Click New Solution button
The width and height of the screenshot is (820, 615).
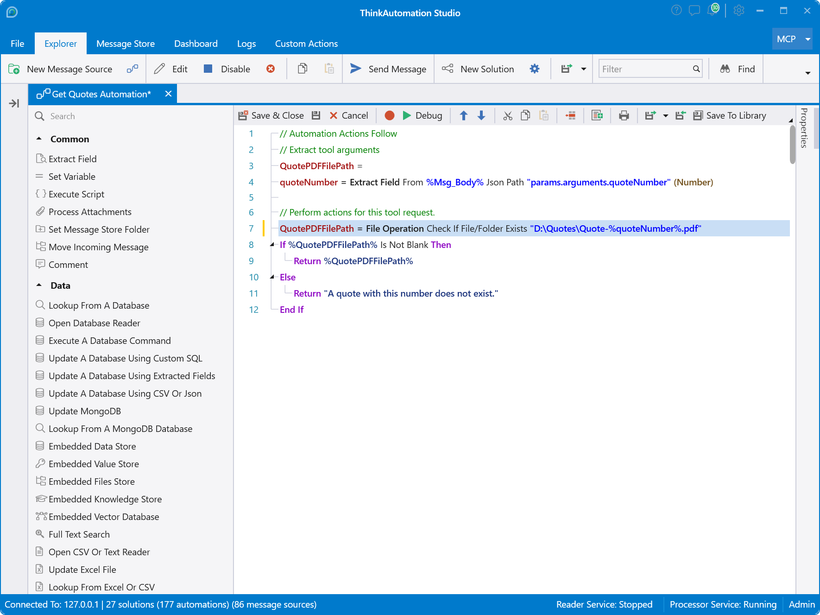click(x=478, y=69)
